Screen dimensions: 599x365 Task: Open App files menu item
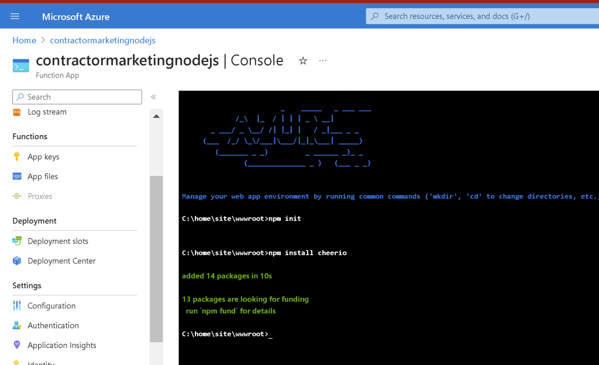click(x=43, y=177)
